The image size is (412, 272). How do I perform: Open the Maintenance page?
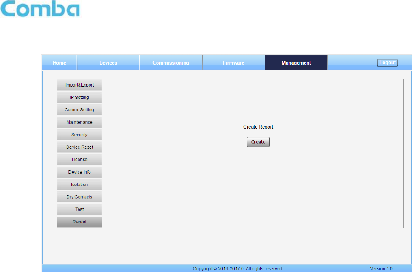coord(79,122)
